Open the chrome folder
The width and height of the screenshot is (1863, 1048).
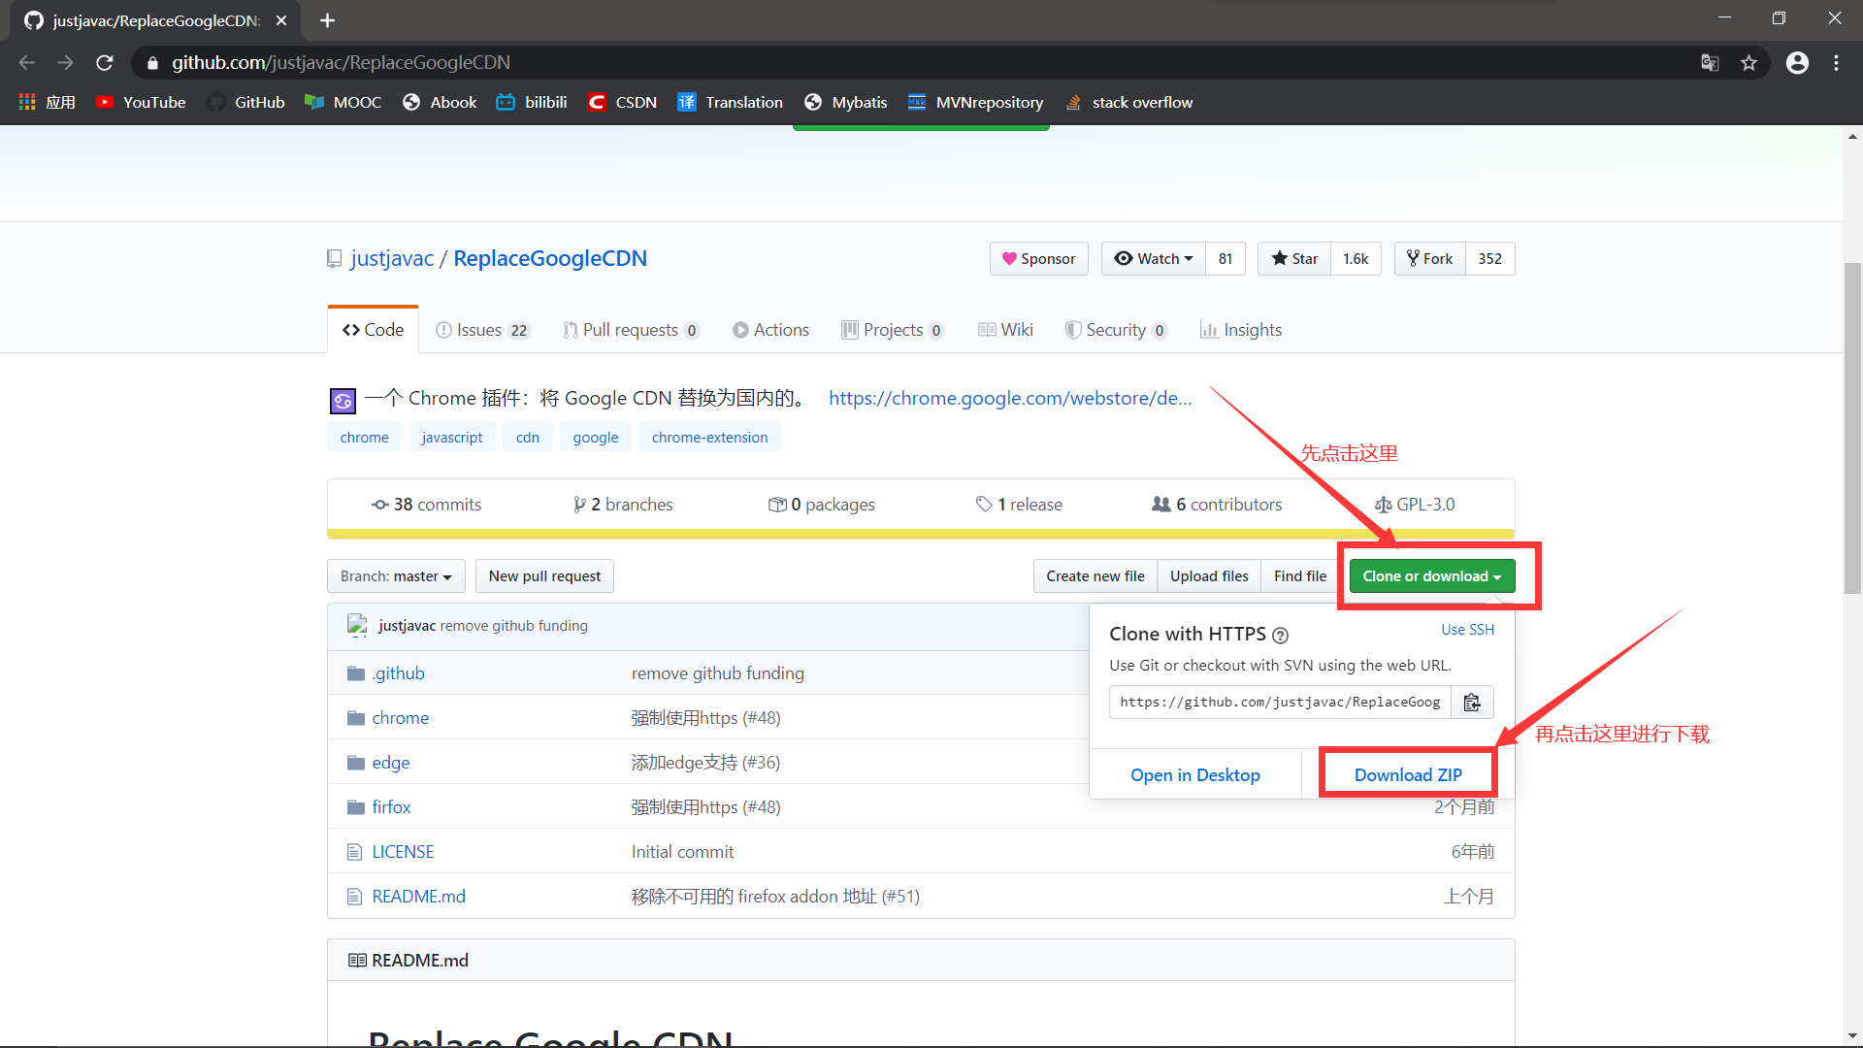(x=400, y=718)
